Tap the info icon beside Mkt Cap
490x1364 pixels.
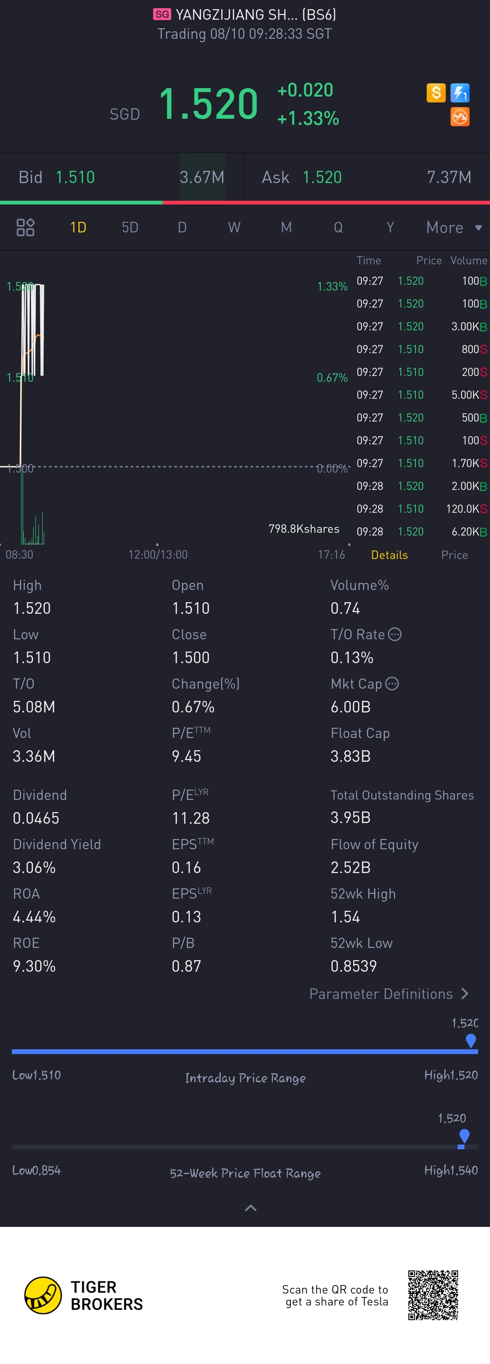pyautogui.click(x=392, y=684)
